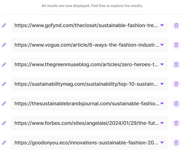Delete the vogue.com URL entry
Viewport: 187px width, 155px height.
(176, 45)
